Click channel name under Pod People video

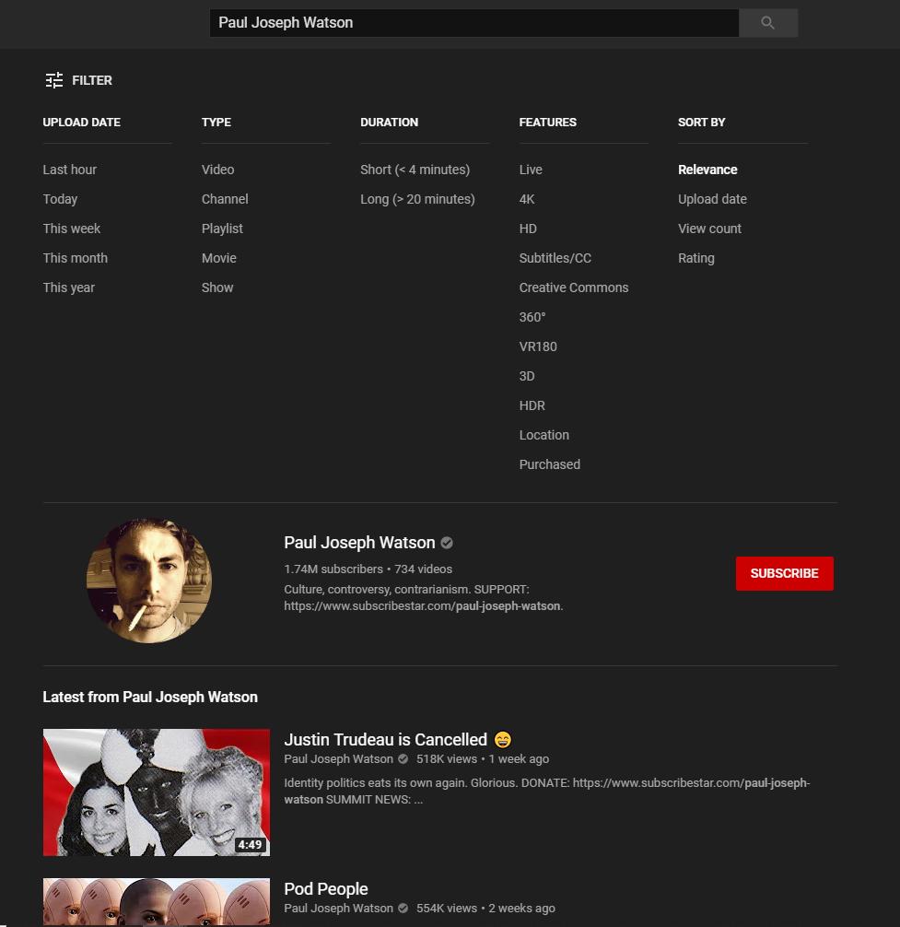(338, 909)
